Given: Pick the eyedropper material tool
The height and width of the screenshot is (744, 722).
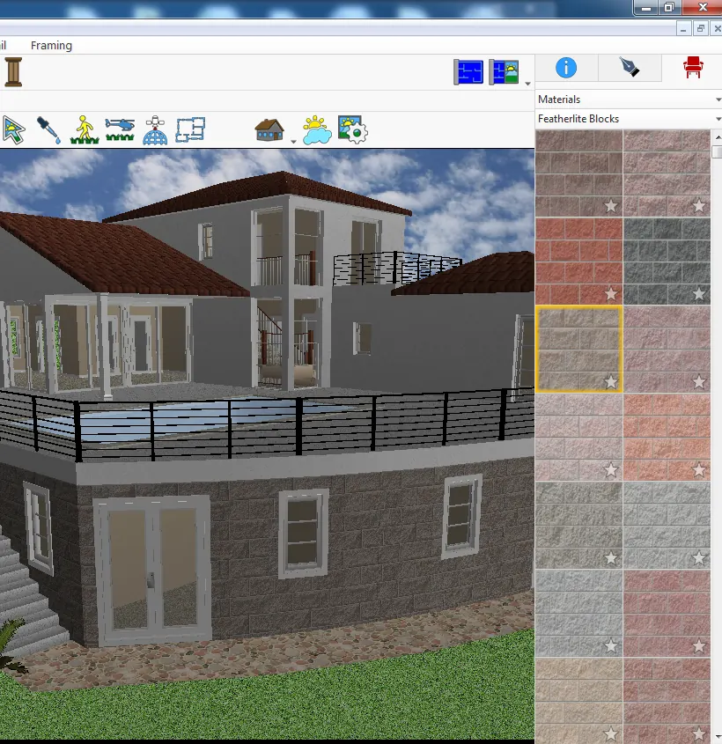Looking at the screenshot, I should (48, 129).
